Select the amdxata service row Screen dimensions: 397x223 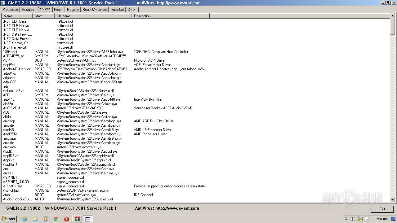click(105, 147)
